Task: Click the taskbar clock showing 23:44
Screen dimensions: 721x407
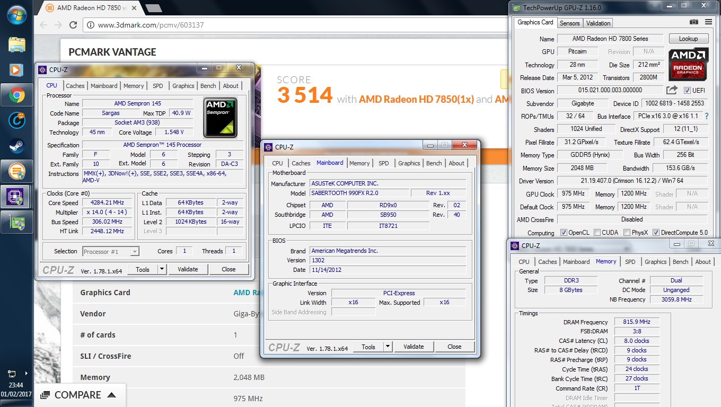Action: [17, 386]
